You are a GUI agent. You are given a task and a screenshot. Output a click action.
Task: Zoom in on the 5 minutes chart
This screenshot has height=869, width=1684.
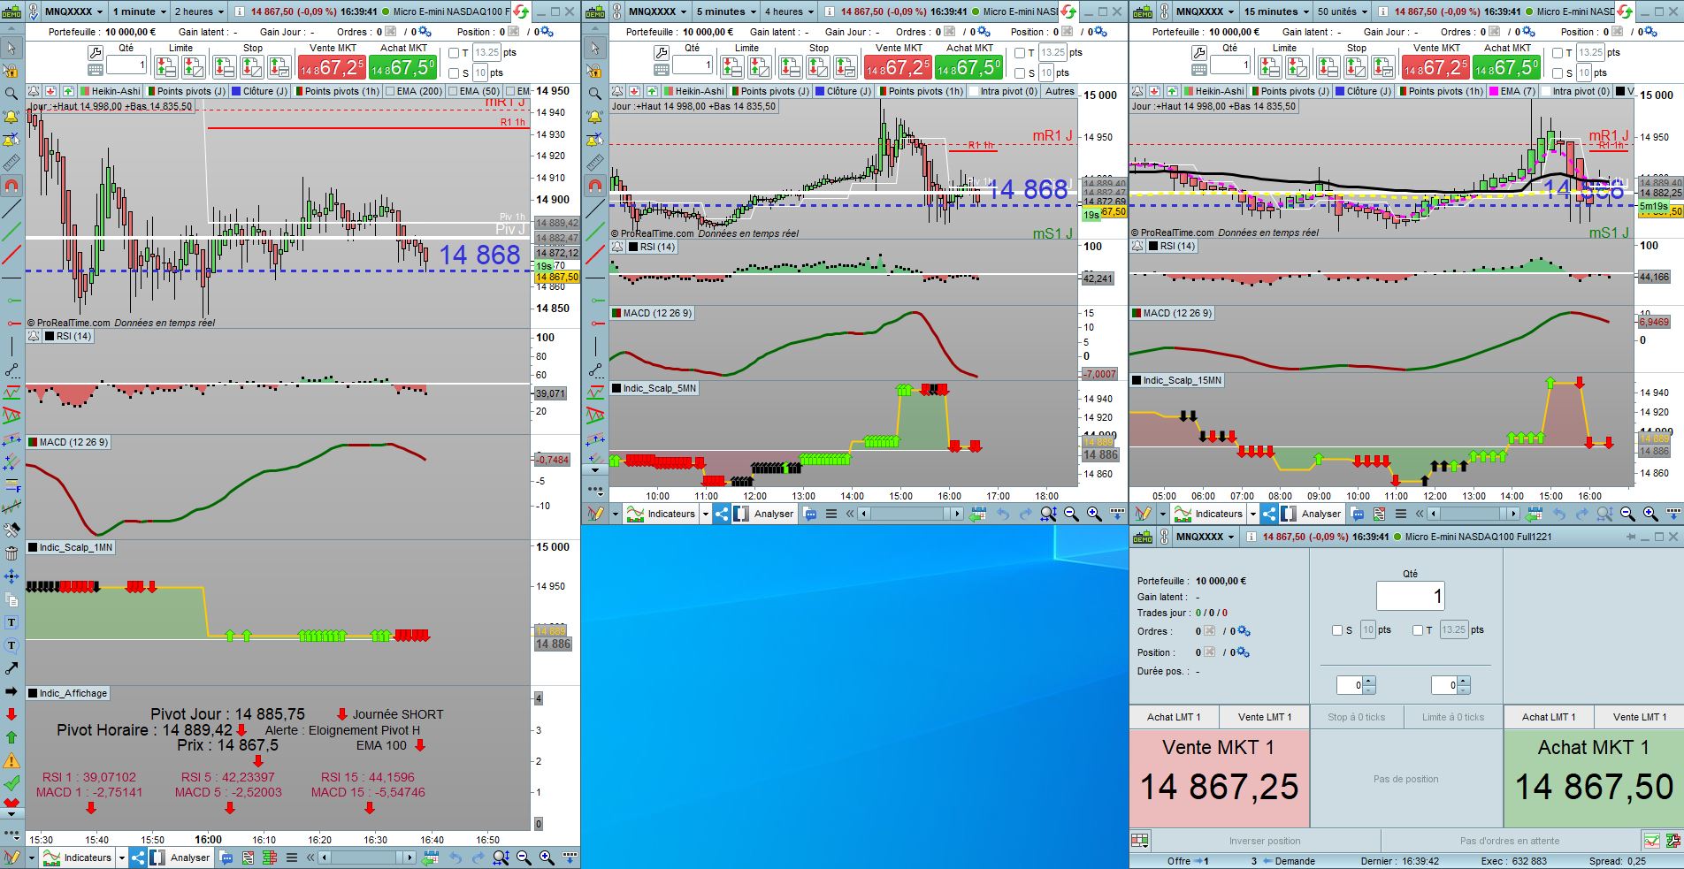pyautogui.click(x=1094, y=514)
